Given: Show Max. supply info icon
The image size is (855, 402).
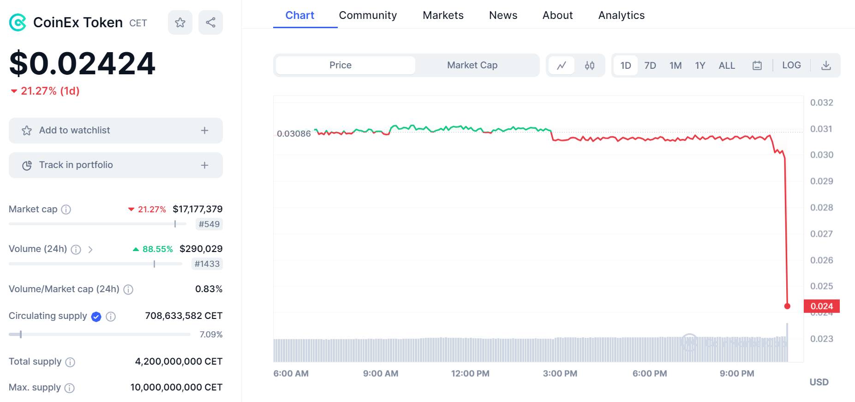Looking at the screenshot, I should point(69,388).
